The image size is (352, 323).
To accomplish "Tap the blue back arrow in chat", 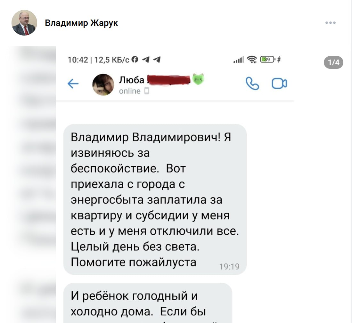I will (73, 84).
